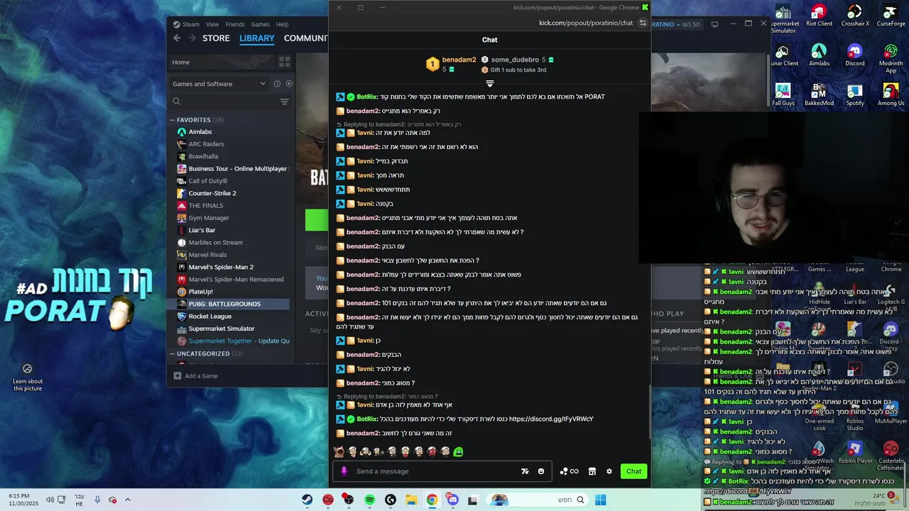909x511 pixels.
Task: Click the recent activity clock filter icon
Action: click(277, 84)
